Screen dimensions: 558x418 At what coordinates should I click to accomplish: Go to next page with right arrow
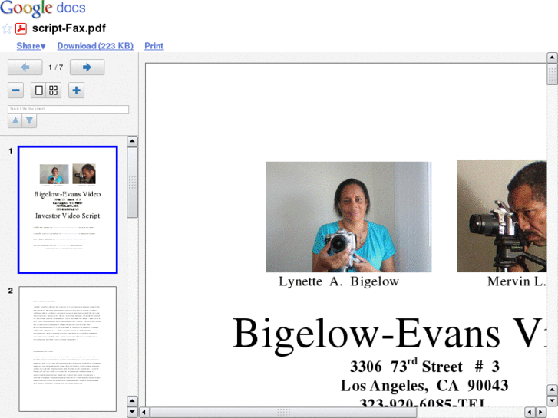point(87,67)
